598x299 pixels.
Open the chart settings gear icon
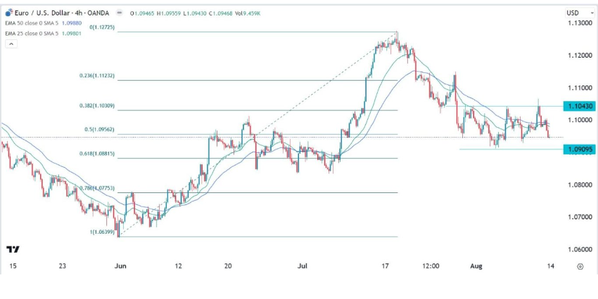pyautogui.click(x=579, y=267)
